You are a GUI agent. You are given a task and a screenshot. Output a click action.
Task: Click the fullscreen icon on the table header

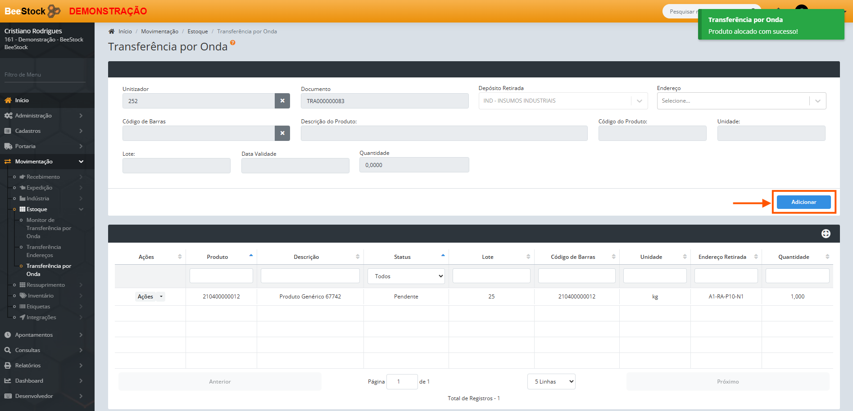(826, 234)
